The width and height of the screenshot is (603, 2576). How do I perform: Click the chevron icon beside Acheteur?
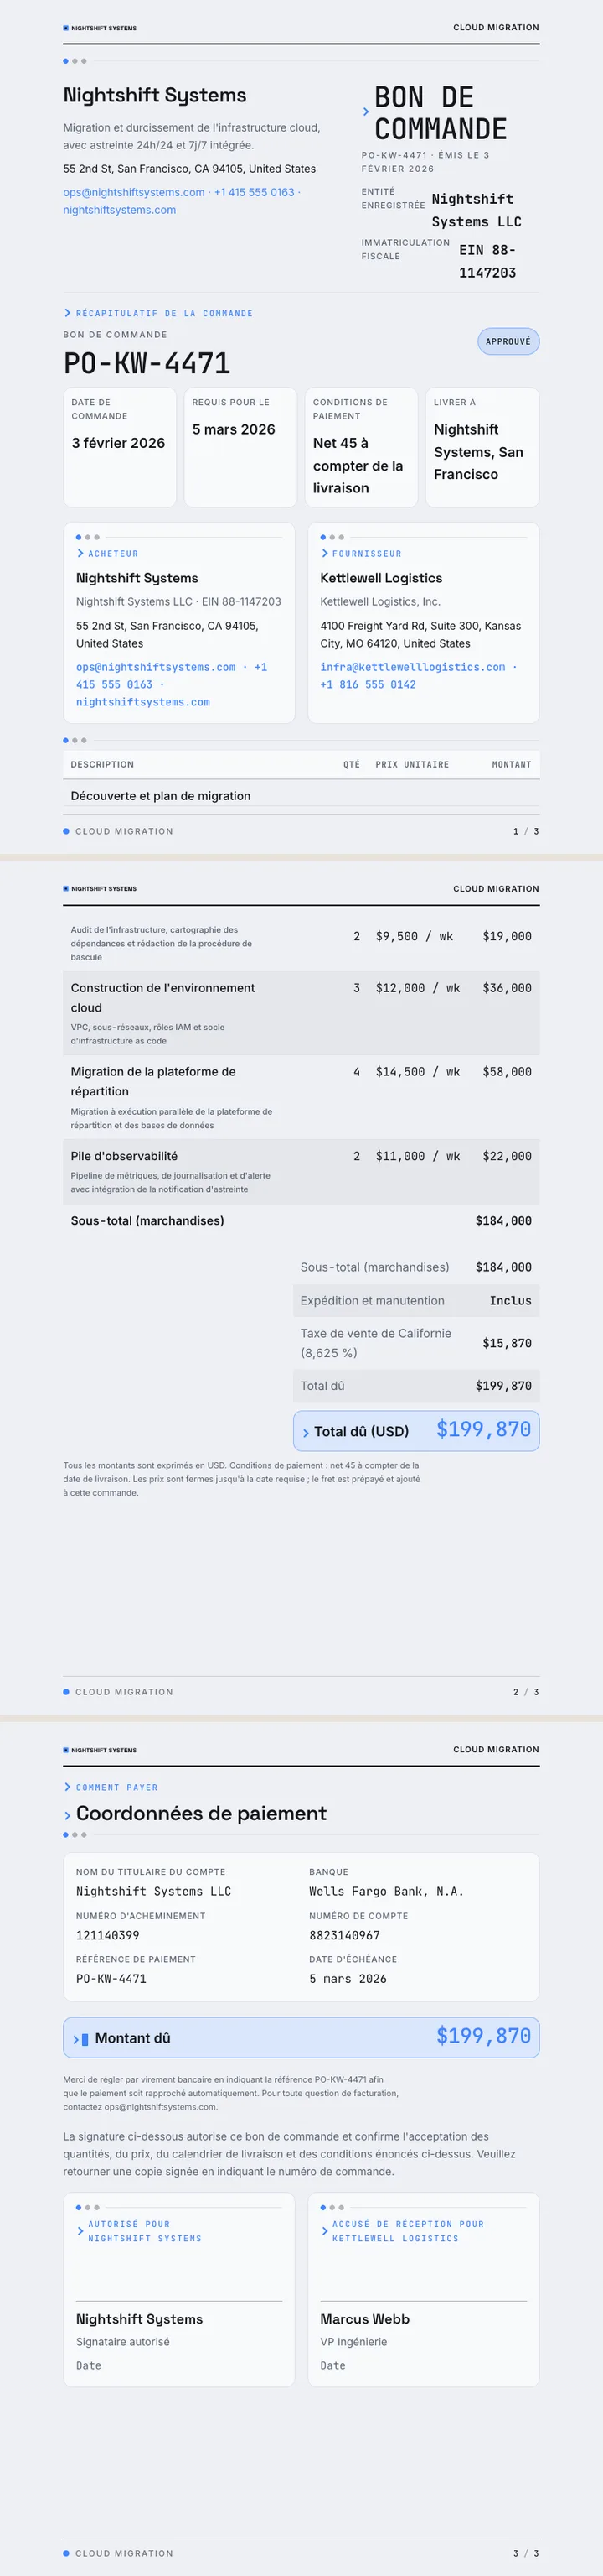click(x=80, y=553)
